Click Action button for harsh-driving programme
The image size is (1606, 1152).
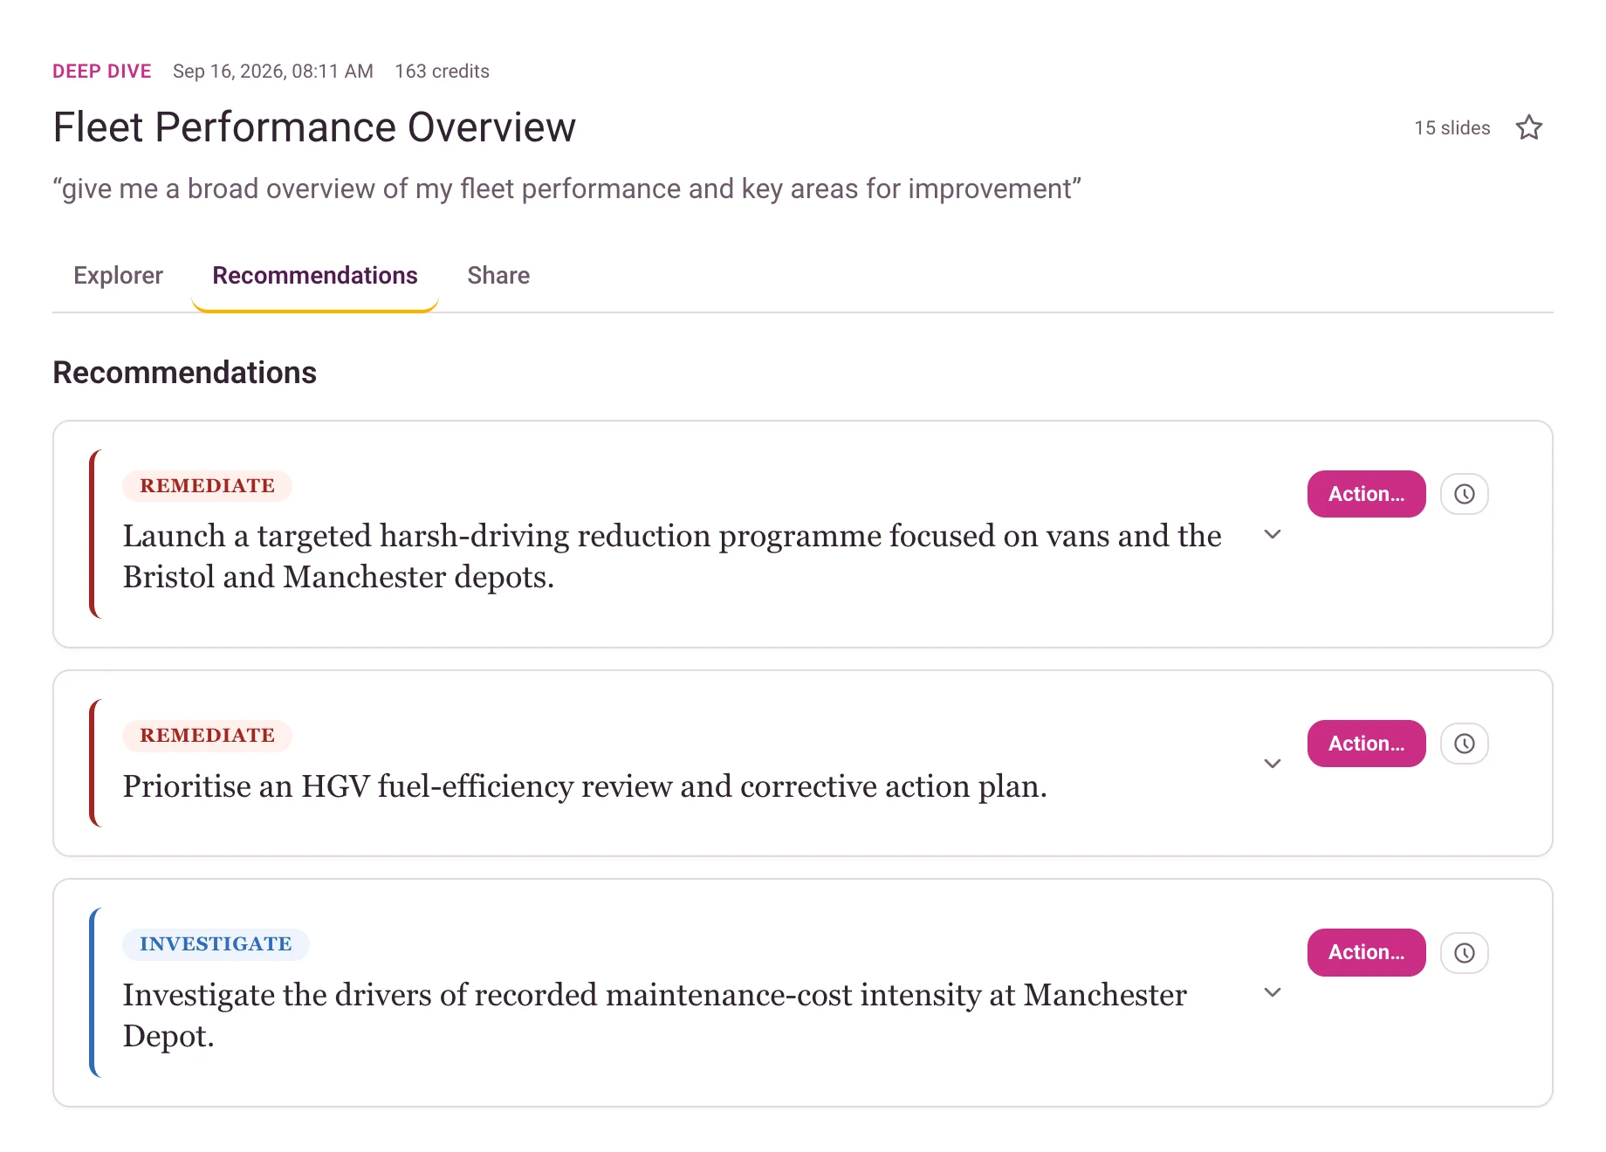(x=1366, y=494)
